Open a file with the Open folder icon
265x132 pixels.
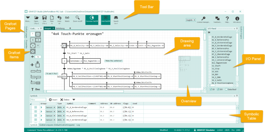[36, 17]
